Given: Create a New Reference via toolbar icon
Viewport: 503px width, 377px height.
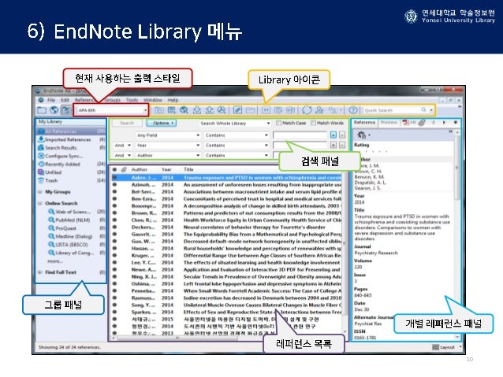Looking at the screenshot, I should pyautogui.click(x=172, y=110).
